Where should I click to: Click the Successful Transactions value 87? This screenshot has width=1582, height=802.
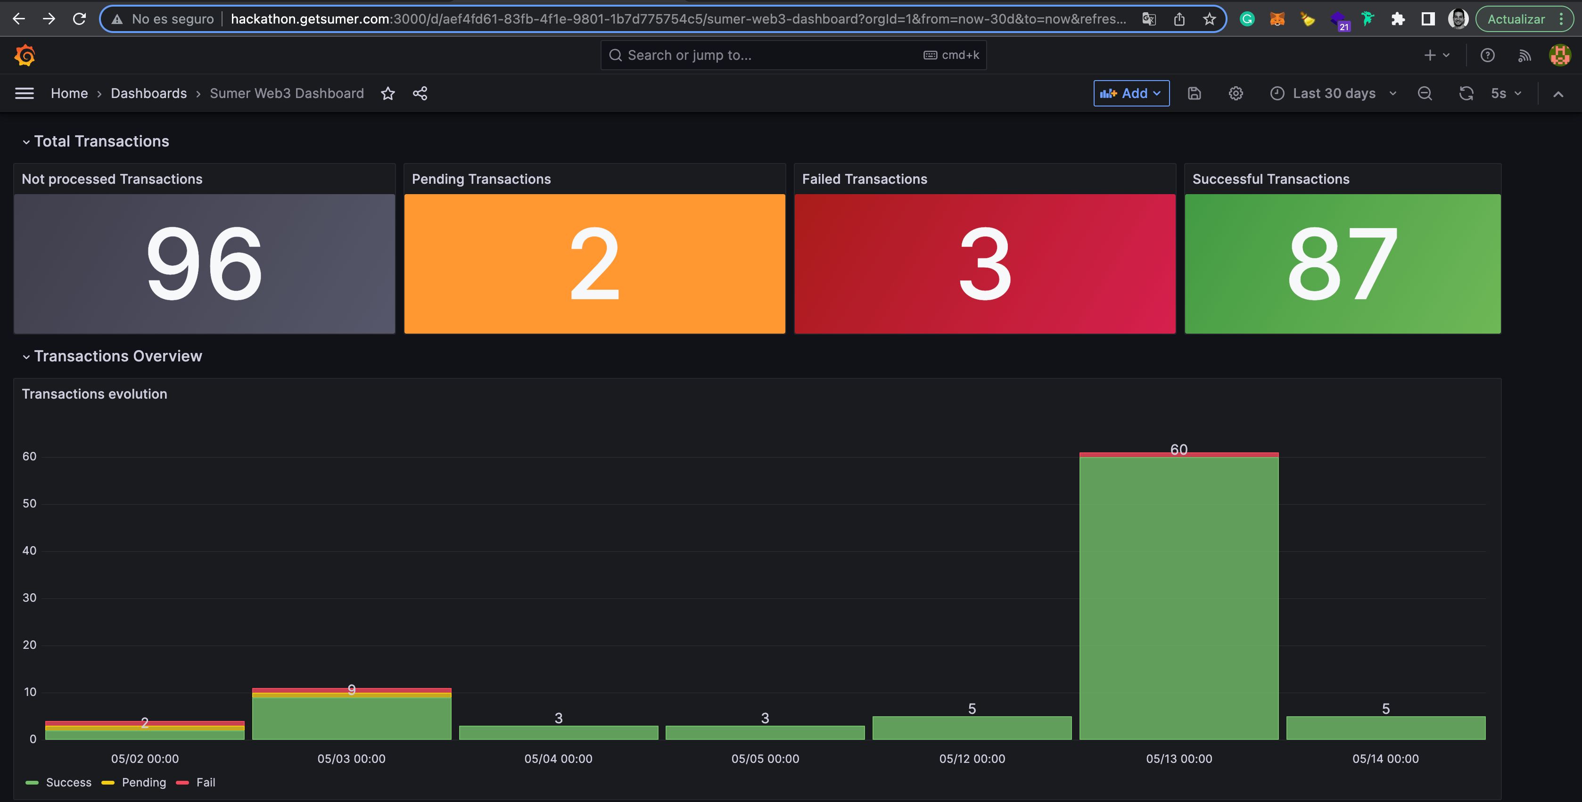point(1343,263)
